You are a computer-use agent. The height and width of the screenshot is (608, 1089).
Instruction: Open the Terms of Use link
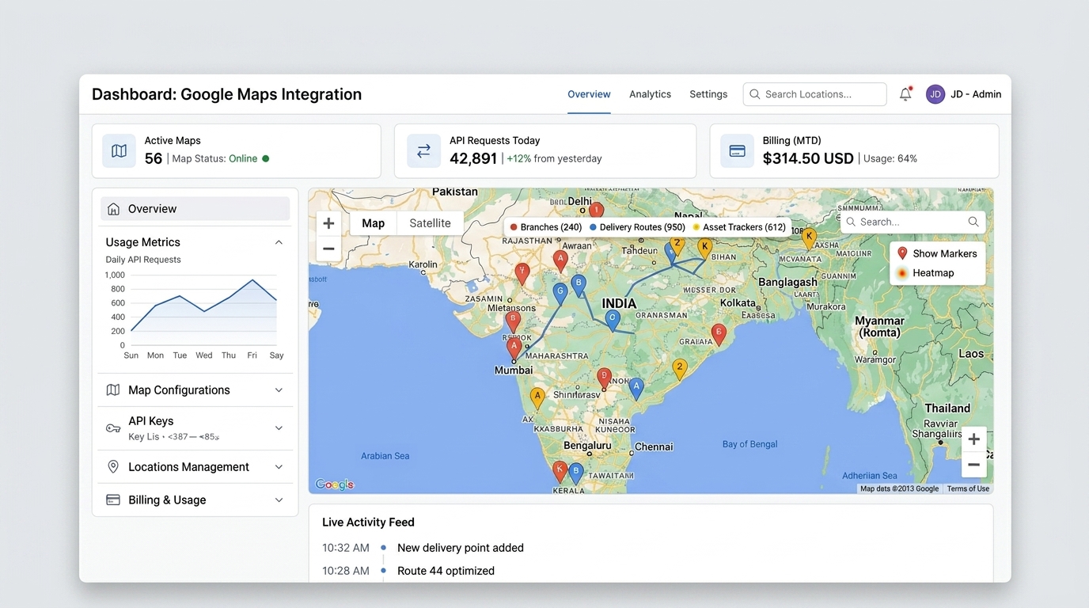point(968,488)
